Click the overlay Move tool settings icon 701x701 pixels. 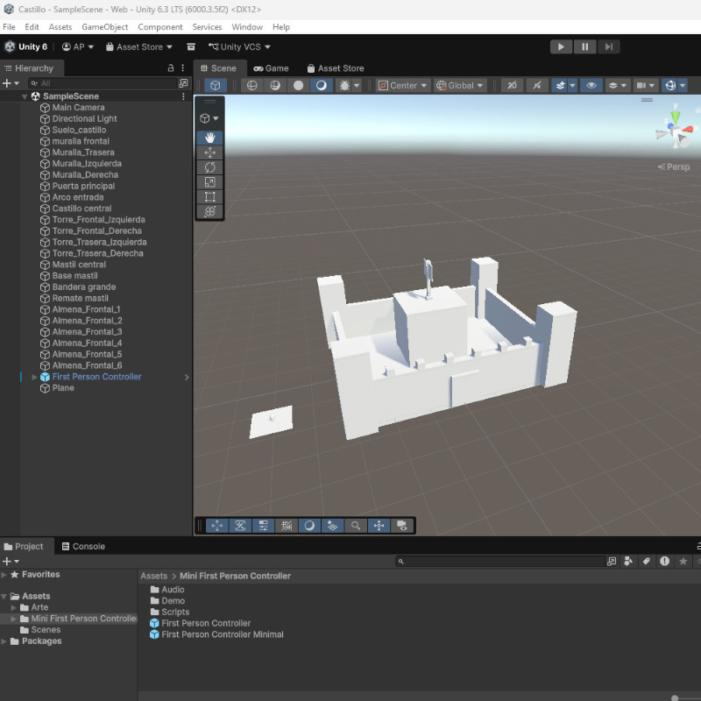pyautogui.click(x=216, y=526)
